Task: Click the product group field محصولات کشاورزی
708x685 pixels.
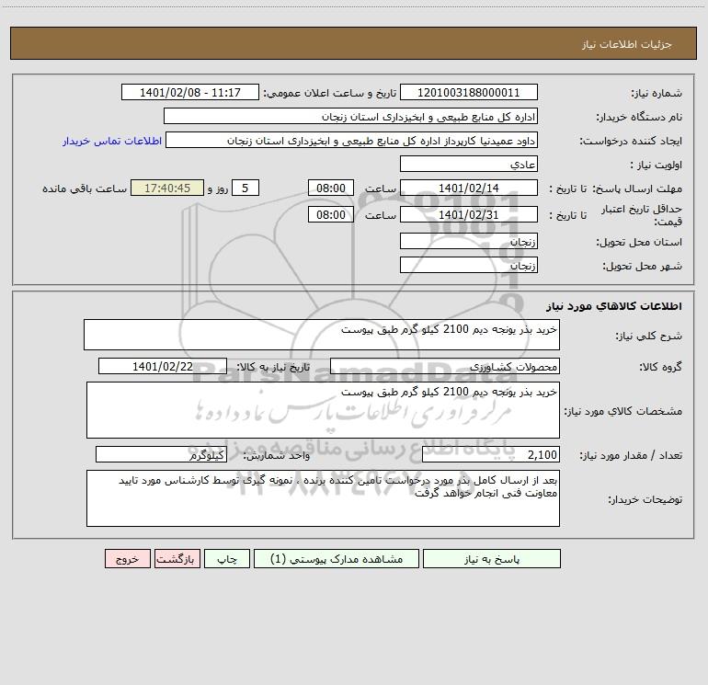Action: tap(445, 366)
